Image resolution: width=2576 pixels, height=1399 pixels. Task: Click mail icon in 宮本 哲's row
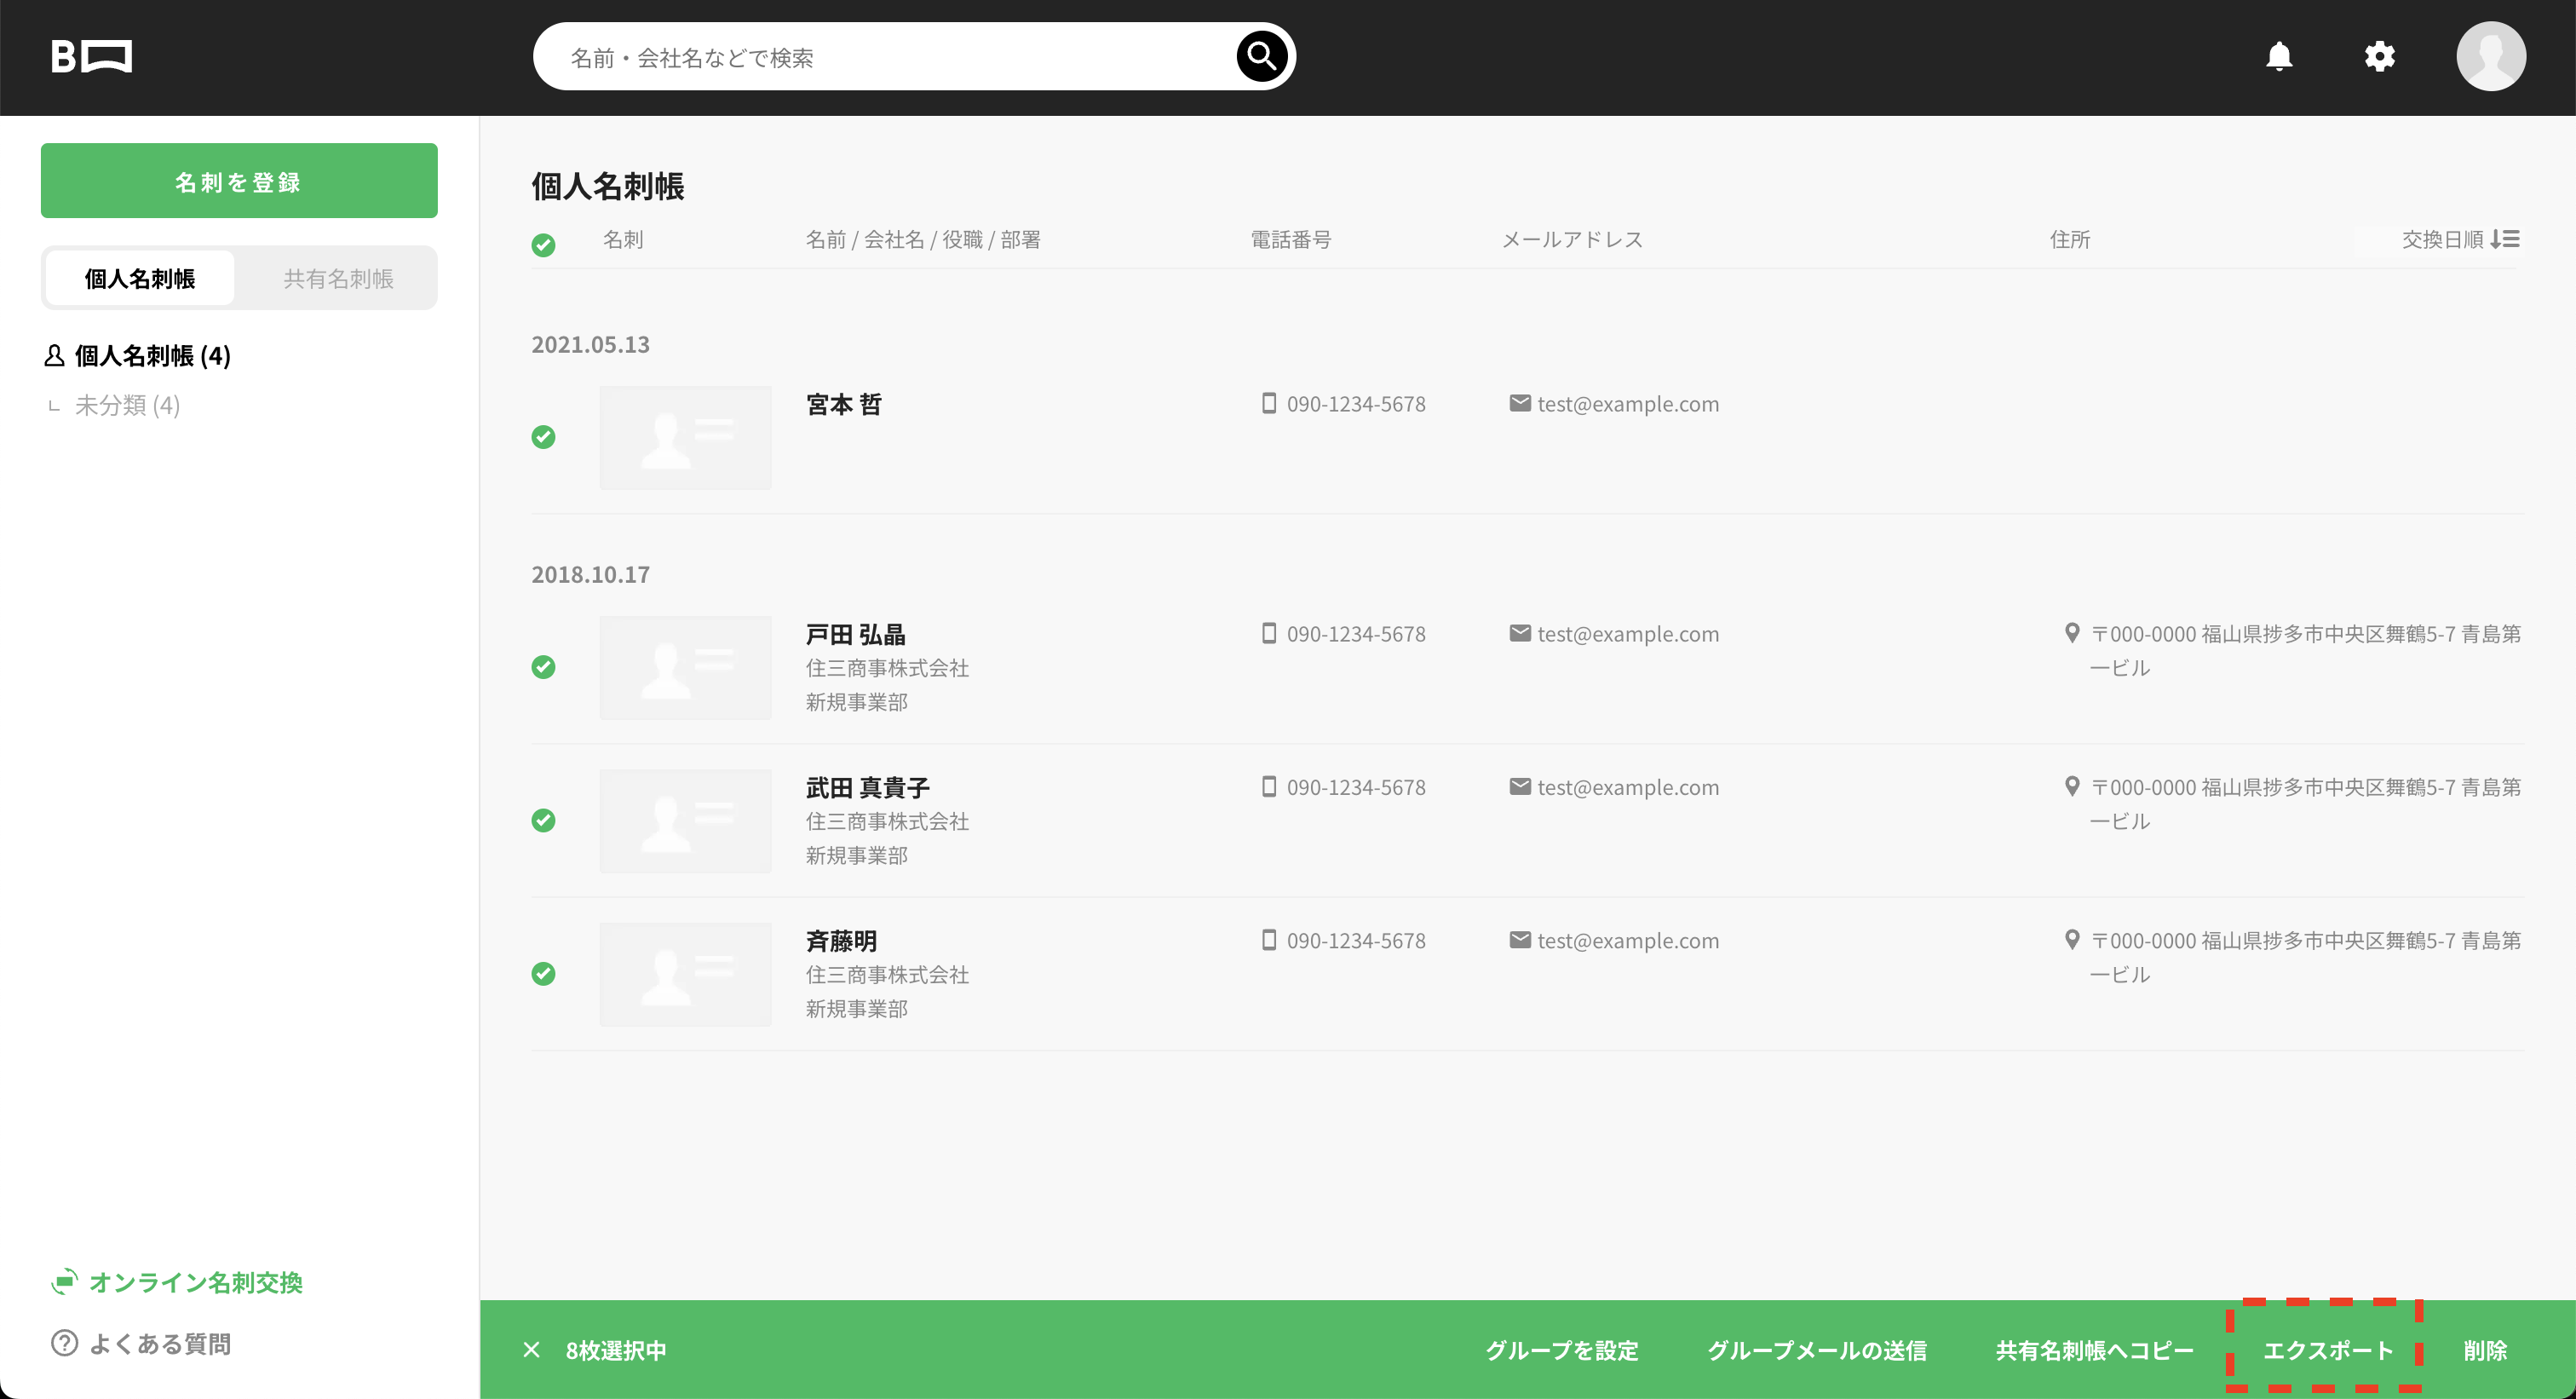point(1520,403)
